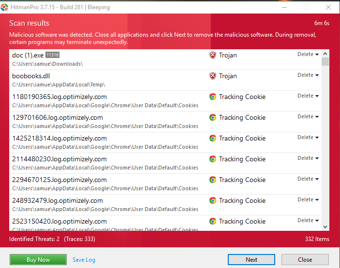The image size is (340, 268).
Task: Click the Trojan shield icon for boobooks.dll
Action: pos(212,76)
